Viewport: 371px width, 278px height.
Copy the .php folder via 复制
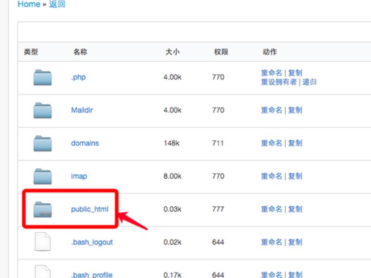[x=295, y=73]
